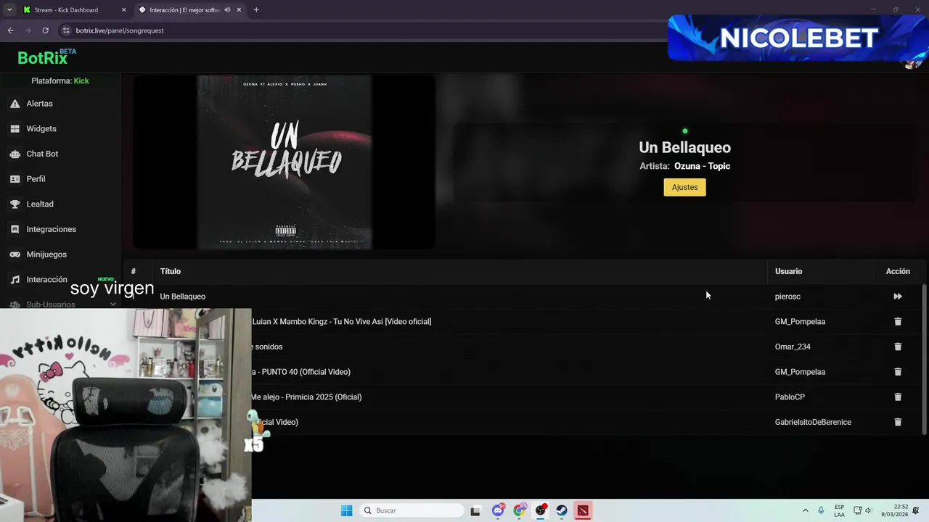Open Steam from the taskbar
The width and height of the screenshot is (929, 522).
pos(562,510)
